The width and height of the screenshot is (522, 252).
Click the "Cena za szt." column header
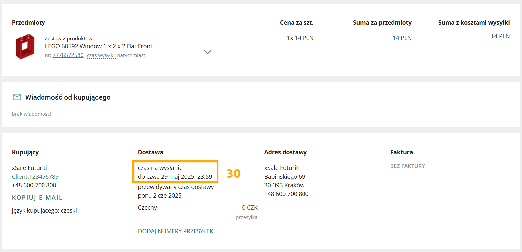(x=297, y=23)
